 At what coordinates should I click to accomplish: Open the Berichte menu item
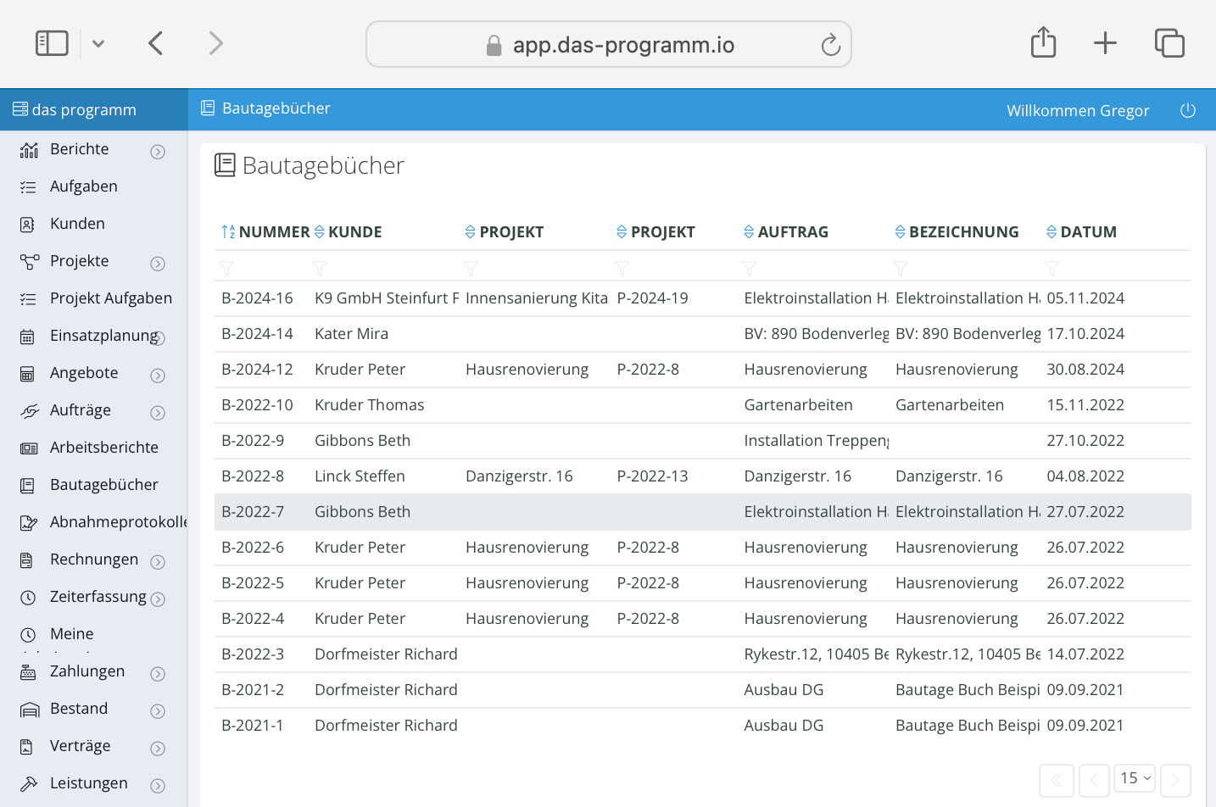(80, 149)
